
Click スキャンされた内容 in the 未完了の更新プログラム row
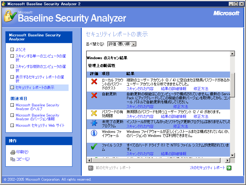[140, 126]
